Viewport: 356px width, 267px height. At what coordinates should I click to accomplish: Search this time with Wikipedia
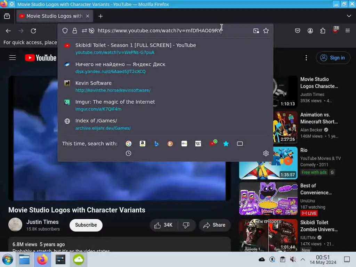[x=198, y=144]
